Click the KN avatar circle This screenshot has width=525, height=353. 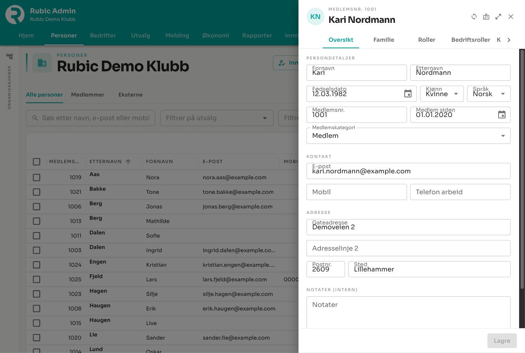pos(315,17)
